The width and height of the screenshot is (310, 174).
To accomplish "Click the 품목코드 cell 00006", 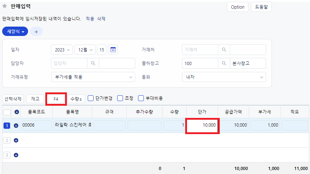I will point(37,125).
